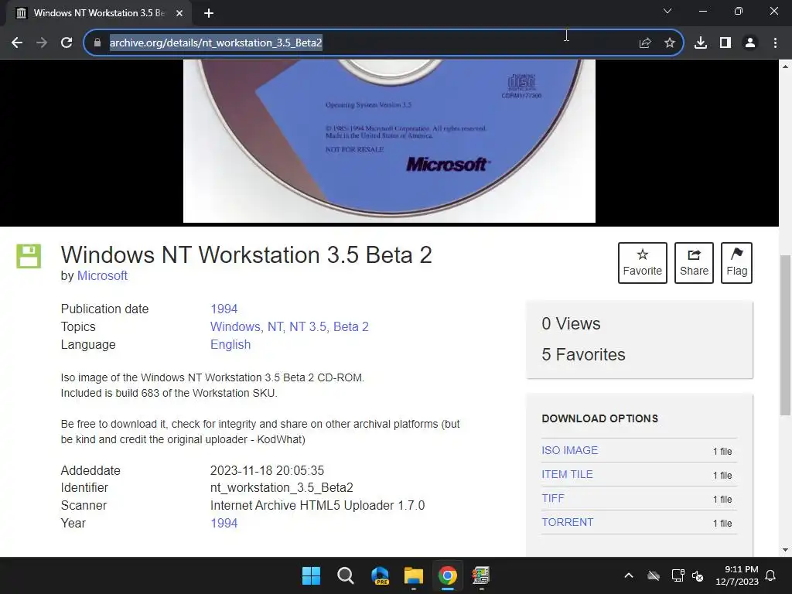Open Chrome downloads icon
This screenshot has height=594, width=792.
(701, 43)
